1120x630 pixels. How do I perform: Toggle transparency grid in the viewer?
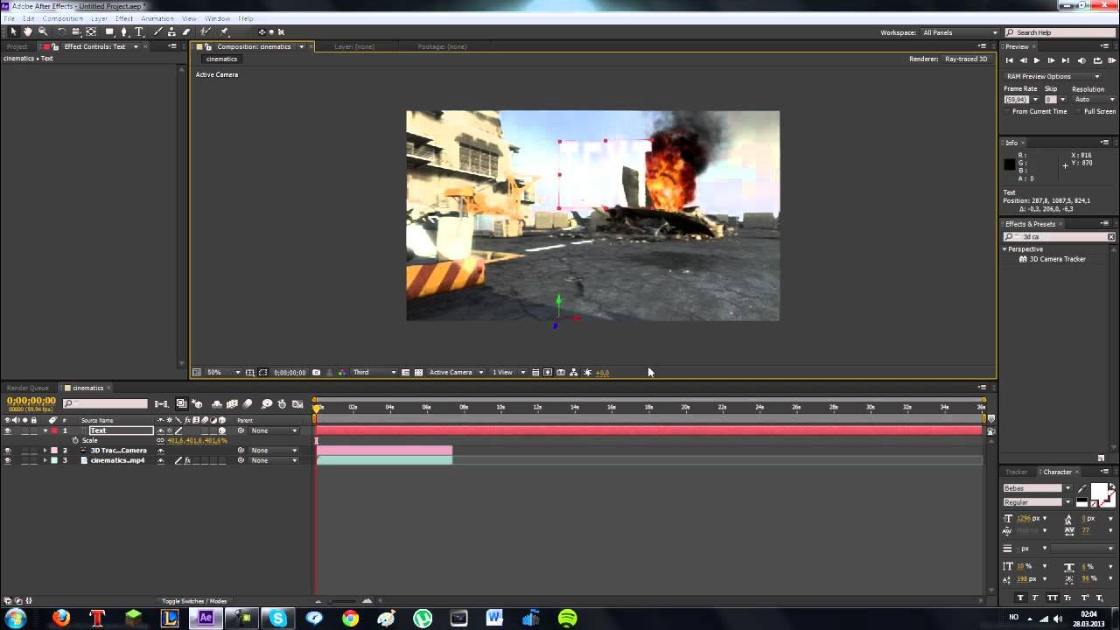click(418, 373)
